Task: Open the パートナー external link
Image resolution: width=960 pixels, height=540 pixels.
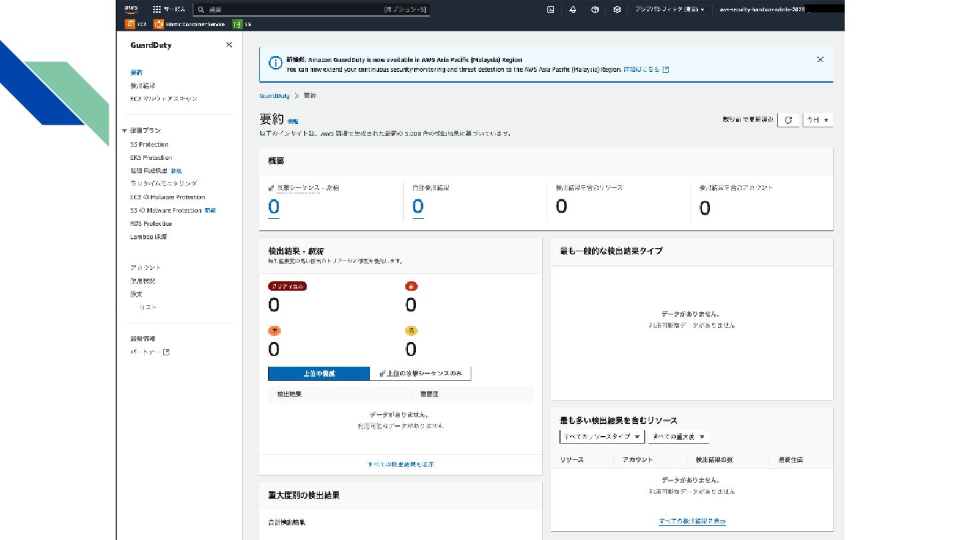Action: pyautogui.click(x=150, y=352)
